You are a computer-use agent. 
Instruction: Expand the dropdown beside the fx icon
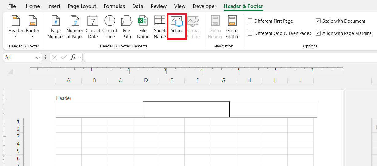click(x=80, y=57)
